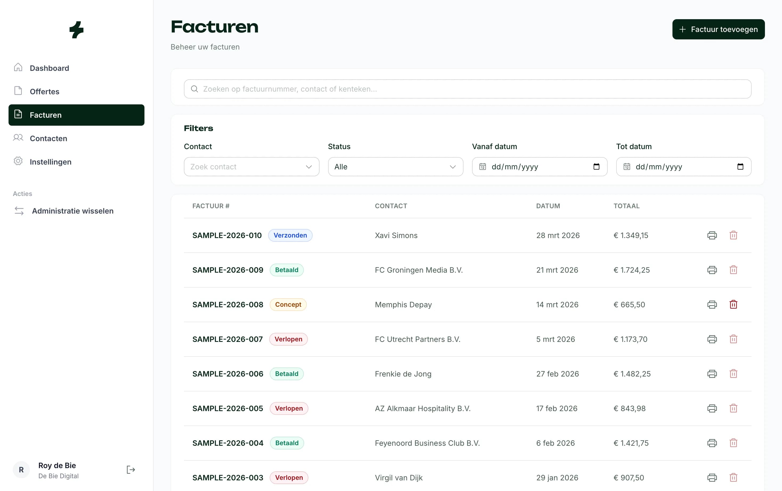Image resolution: width=782 pixels, height=491 pixels.
Task: Navigate to the Facturen section
Action: point(46,115)
